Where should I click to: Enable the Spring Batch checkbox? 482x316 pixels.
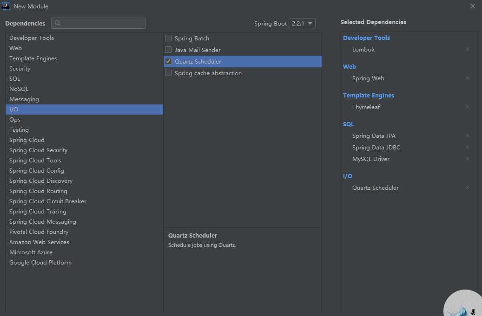point(168,38)
